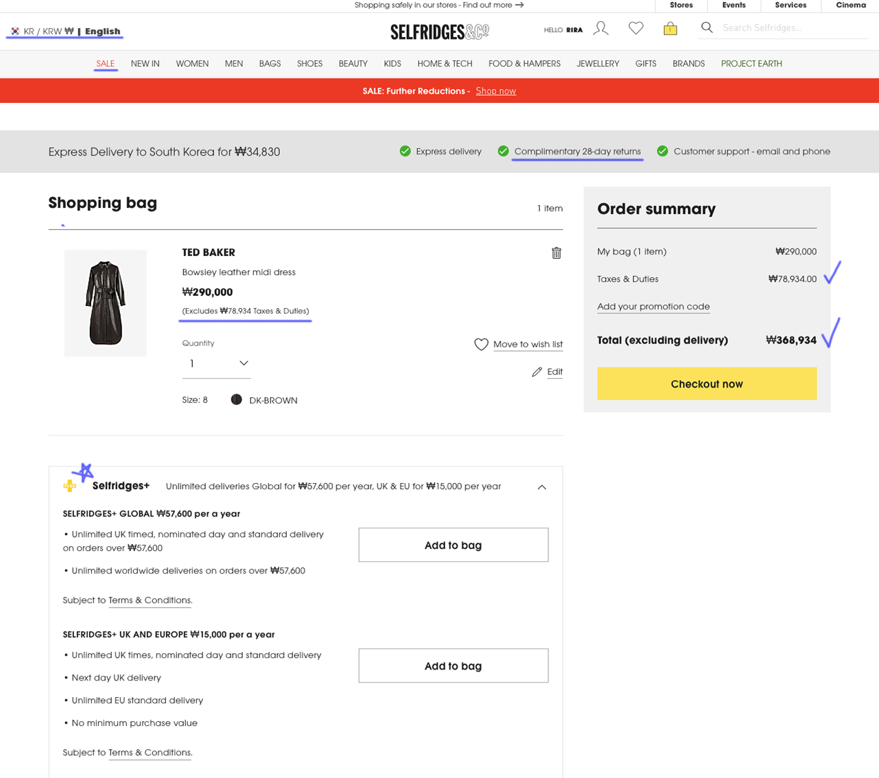Add Selfridges+ UK and Europe to bag
Viewport: 879px width, 778px height.
pyautogui.click(x=454, y=666)
